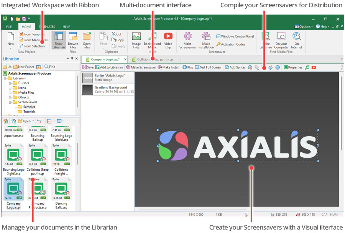The height and width of the screenshot is (233, 345).
Task: Switch to the TEMPLATES ribbon tab
Action: pos(47,26)
